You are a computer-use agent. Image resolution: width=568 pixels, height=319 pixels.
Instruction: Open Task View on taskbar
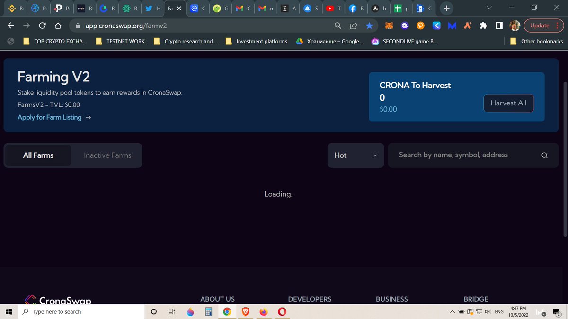click(x=172, y=311)
